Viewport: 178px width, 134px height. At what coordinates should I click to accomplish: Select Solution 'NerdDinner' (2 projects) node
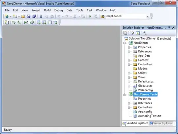point(150,39)
